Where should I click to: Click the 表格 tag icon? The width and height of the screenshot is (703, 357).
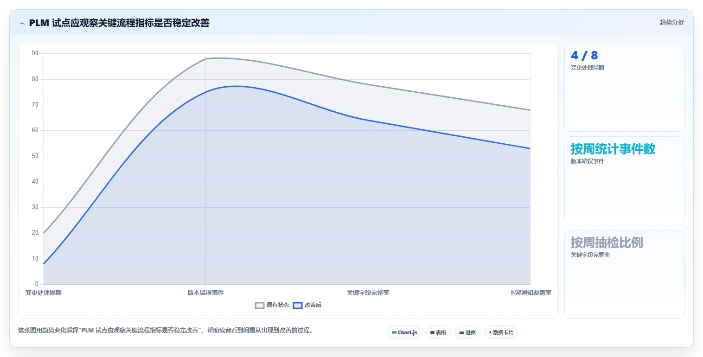(x=432, y=332)
